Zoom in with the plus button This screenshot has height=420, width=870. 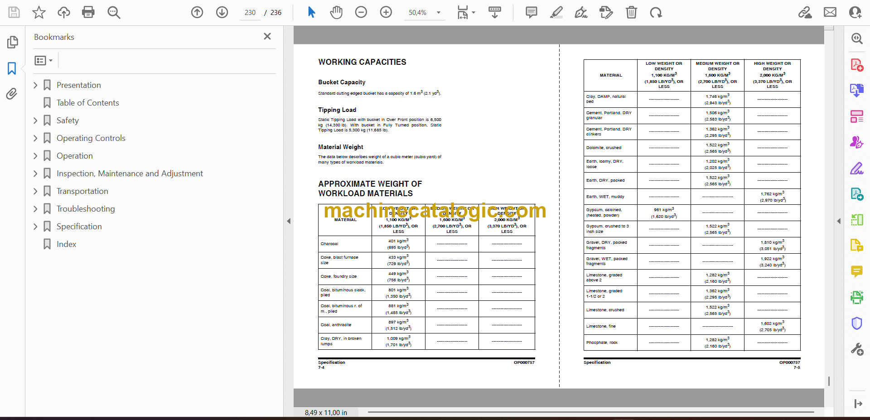click(386, 12)
